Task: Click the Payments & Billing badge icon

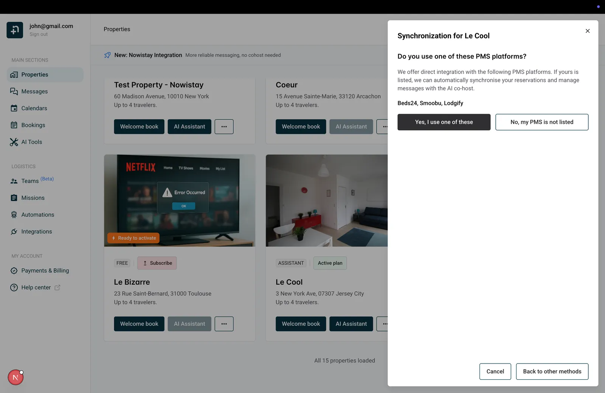Action: [x=14, y=271]
